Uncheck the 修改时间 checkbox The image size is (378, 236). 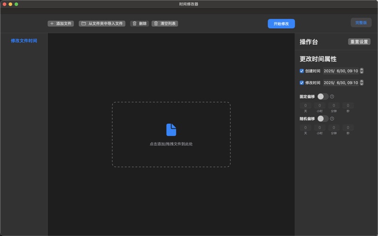point(302,83)
